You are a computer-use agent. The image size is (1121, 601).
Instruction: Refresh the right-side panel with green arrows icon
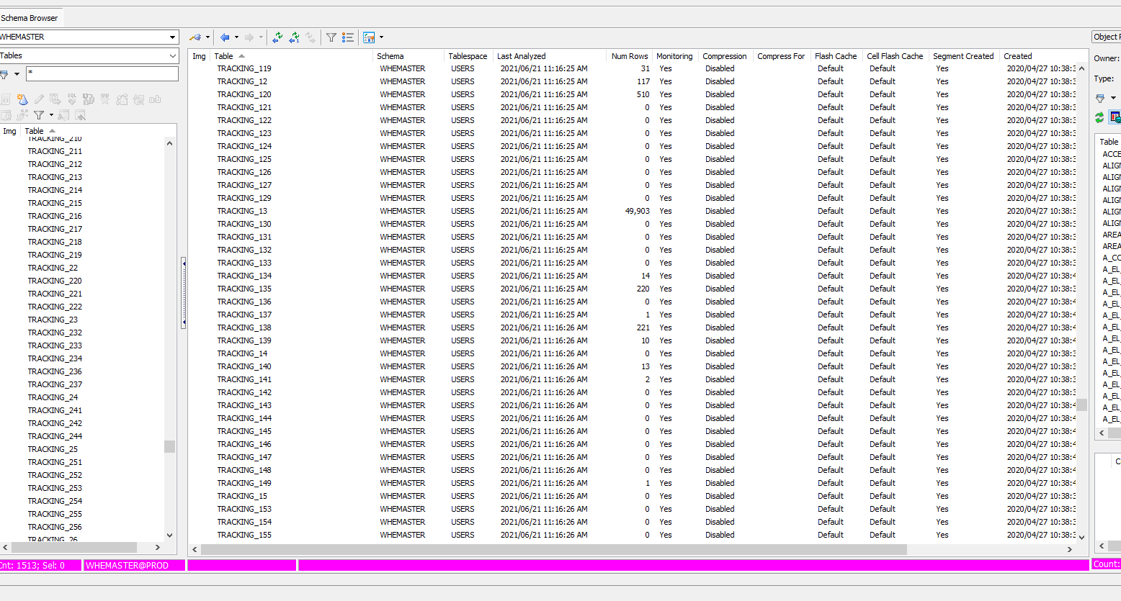point(1099,117)
